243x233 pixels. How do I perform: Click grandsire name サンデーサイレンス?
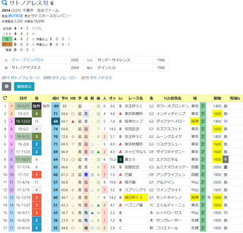click(114, 60)
